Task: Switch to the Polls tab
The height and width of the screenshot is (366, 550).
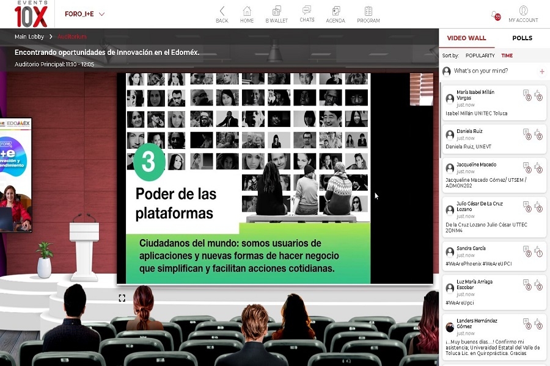Action: coord(522,38)
